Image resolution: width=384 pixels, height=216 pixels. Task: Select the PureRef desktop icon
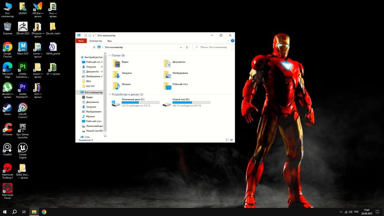[7, 150]
